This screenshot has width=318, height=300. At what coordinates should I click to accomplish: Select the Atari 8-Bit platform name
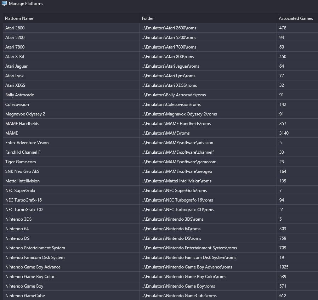[x=15, y=57]
